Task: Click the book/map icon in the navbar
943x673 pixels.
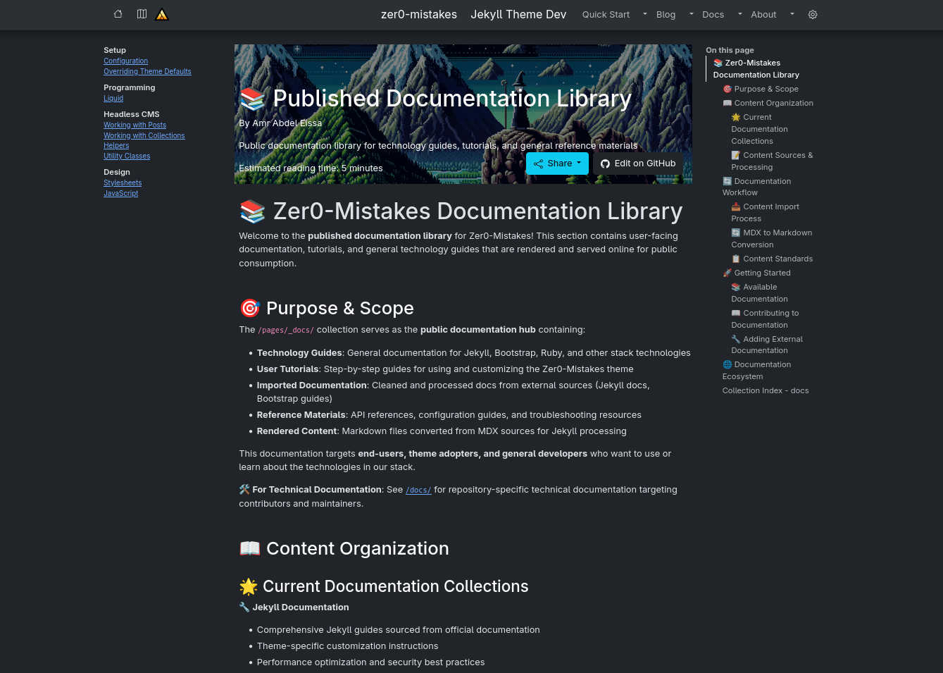Action: tap(142, 14)
